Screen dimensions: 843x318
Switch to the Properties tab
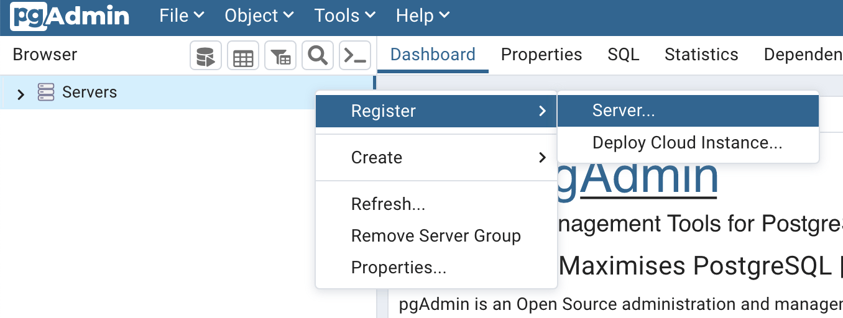pyautogui.click(x=541, y=55)
